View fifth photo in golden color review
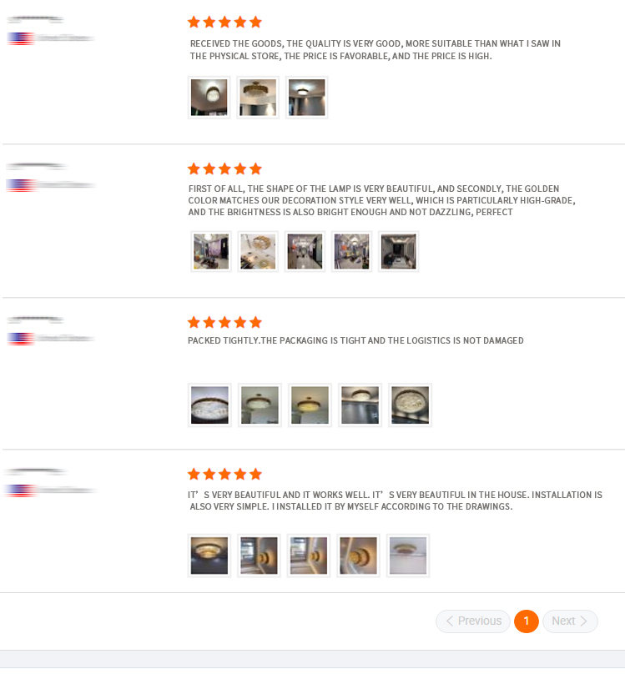The height and width of the screenshot is (674, 625). coord(399,251)
